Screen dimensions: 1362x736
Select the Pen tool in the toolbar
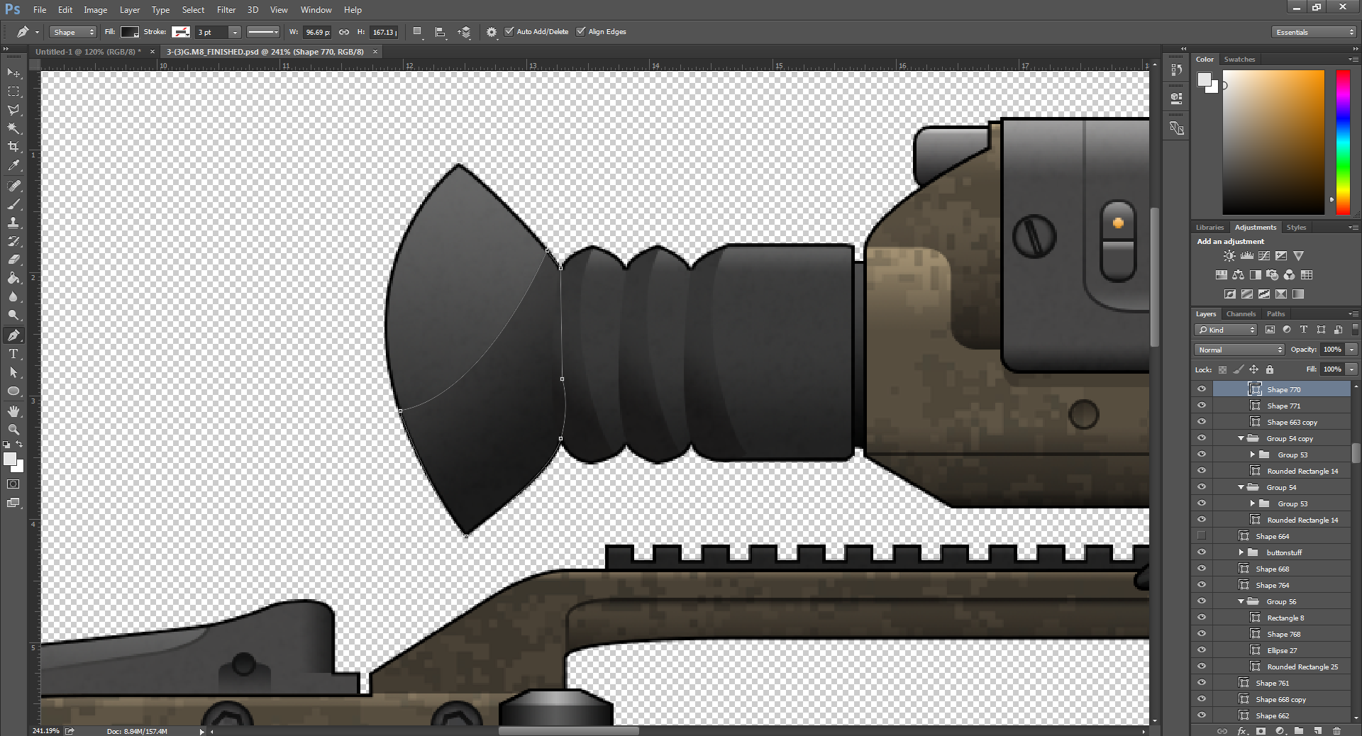tap(13, 335)
